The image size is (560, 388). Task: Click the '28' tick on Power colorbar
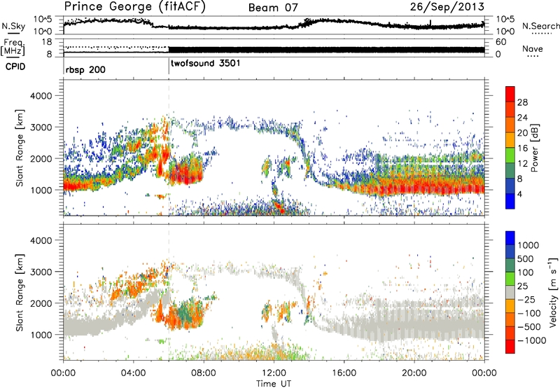[x=522, y=102]
